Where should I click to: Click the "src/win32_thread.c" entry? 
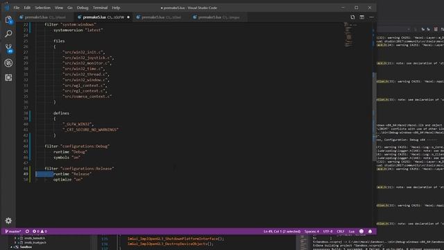pos(86,74)
